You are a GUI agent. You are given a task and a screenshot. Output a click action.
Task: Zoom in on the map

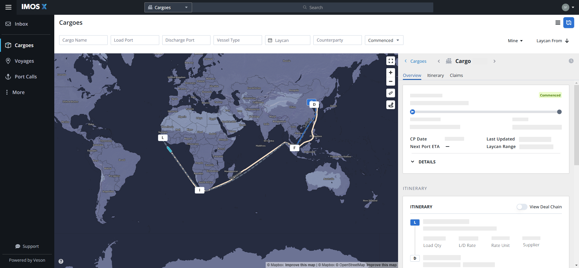coord(391,73)
